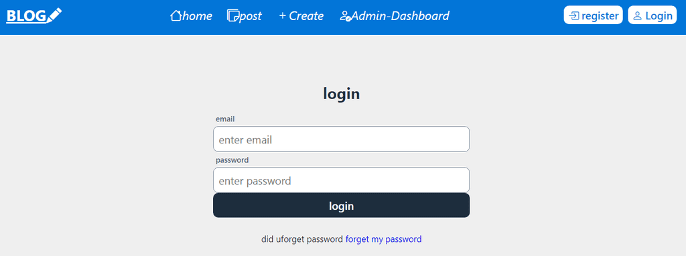Open the Create menu item
Viewport: 686px width, 256px height.
[x=306, y=16]
